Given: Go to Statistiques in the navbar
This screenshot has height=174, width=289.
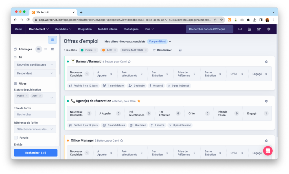Looking at the screenshot, I should click(x=131, y=29).
